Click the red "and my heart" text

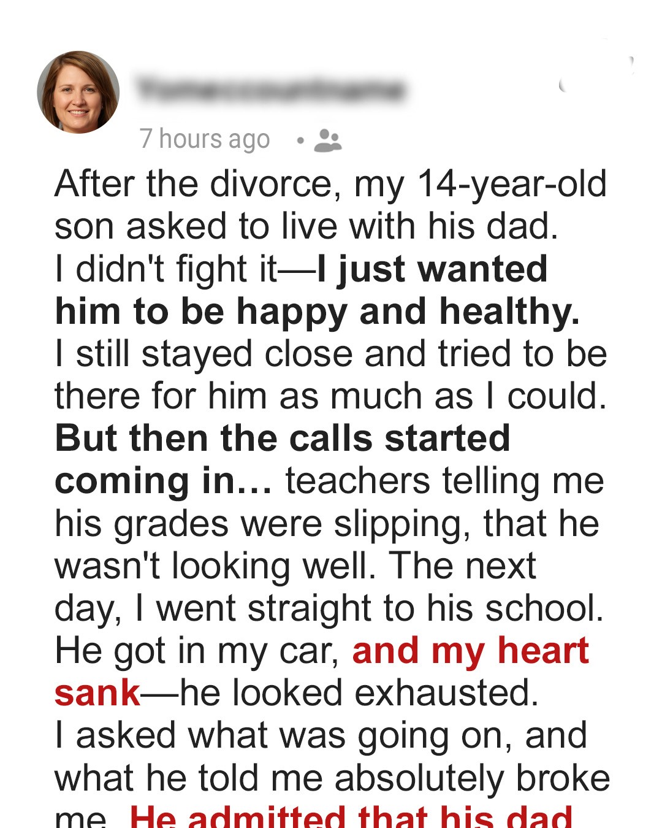470,651
